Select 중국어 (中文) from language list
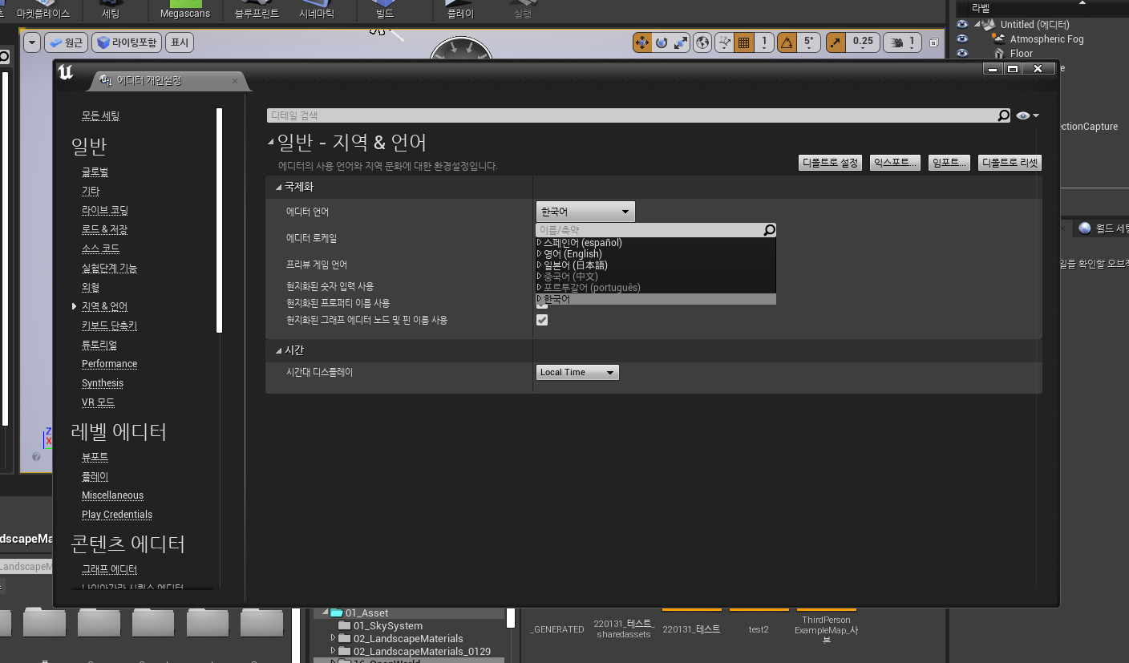1129x663 pixels. pos(571,276)
